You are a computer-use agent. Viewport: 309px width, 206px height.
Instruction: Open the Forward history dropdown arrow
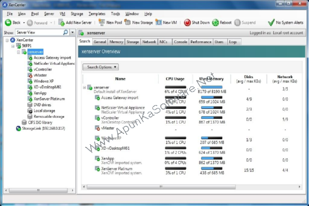(51, 23)
